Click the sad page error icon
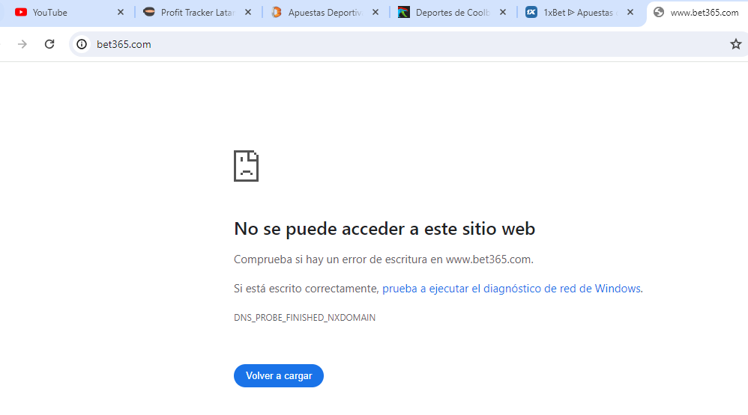This screenshot has height=415, width=748. click(246, 166)
